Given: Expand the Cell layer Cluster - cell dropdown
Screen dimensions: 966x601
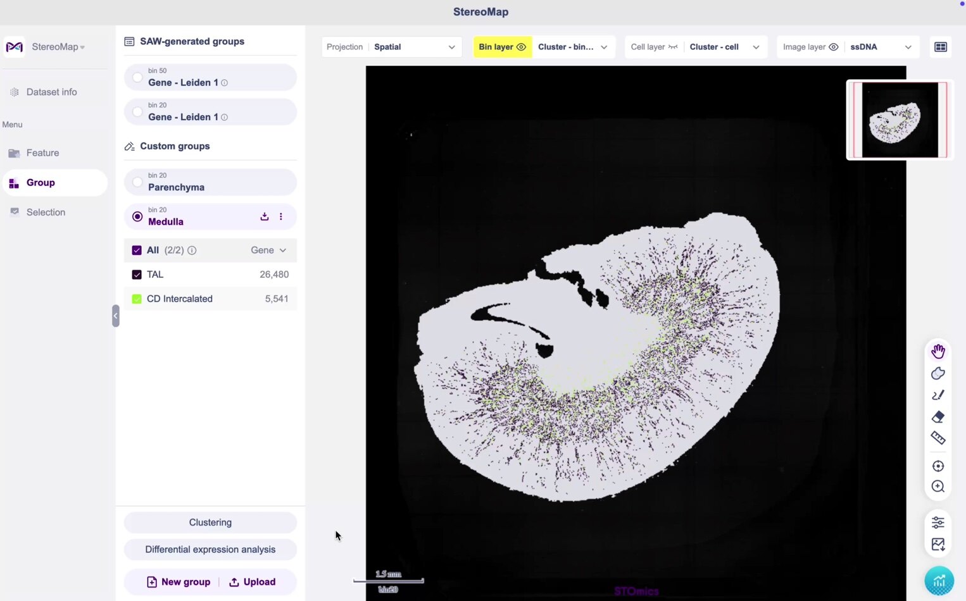Looking at the screenshot, I should click(x=725, y=47).
